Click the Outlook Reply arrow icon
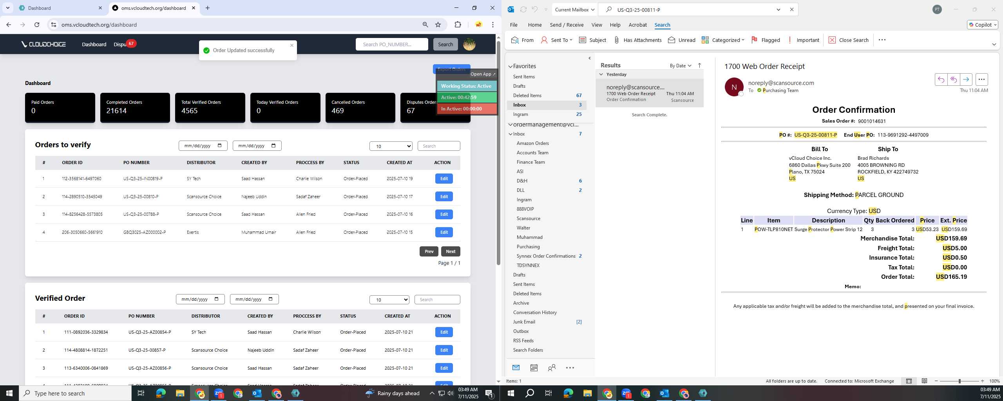 click(x=941, y=79)
